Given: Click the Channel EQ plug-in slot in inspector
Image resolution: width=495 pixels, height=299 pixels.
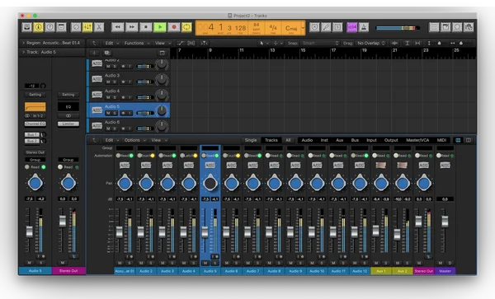Looking at the screenshot, I should (35, 124).
